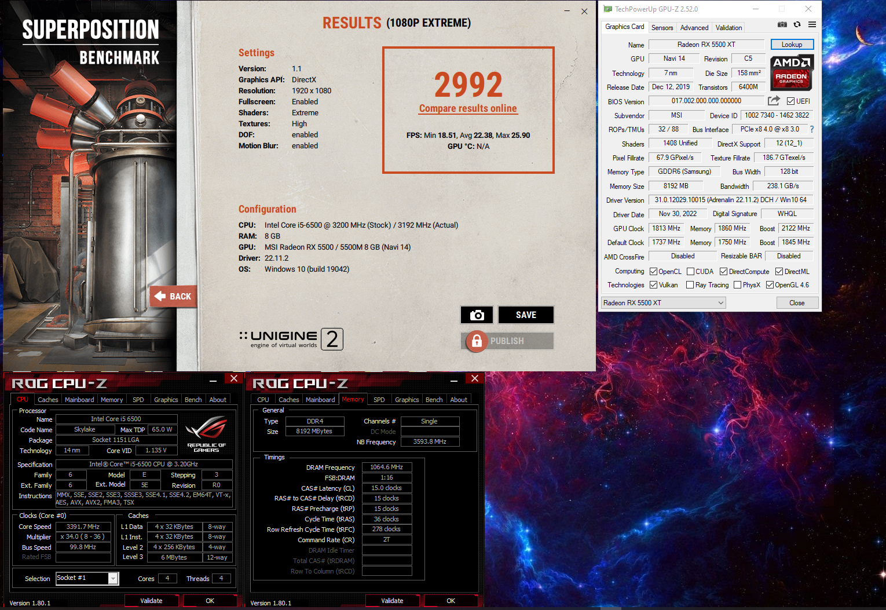
Task: Switch to the Advanced tab in GPU-Z
Action: click(694, 28)
